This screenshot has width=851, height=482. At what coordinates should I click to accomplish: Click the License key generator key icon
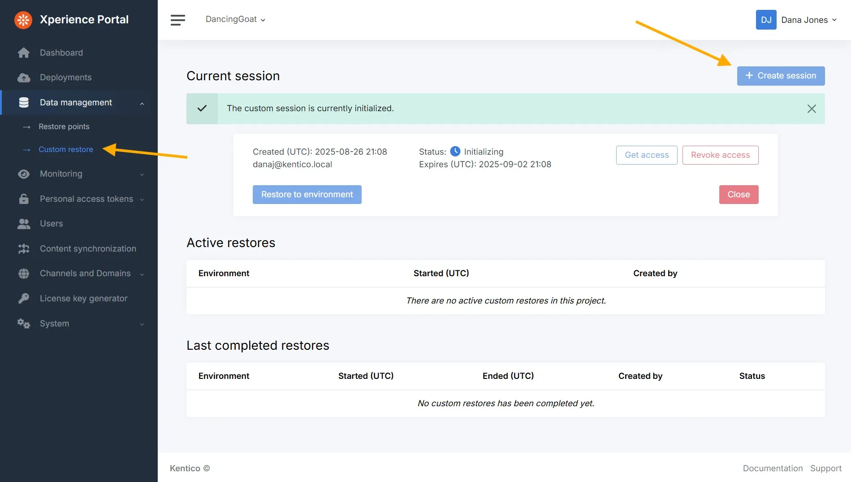24,299
